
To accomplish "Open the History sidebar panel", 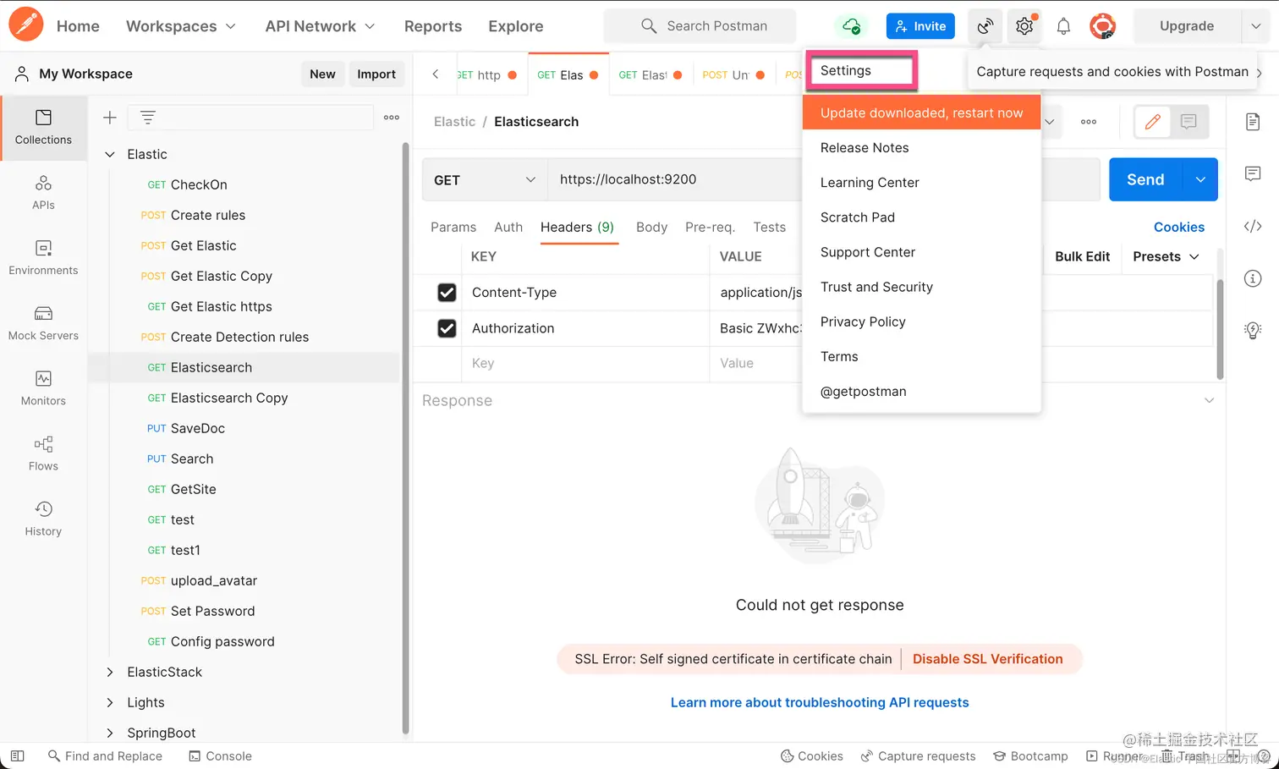I will pos(43,519).
